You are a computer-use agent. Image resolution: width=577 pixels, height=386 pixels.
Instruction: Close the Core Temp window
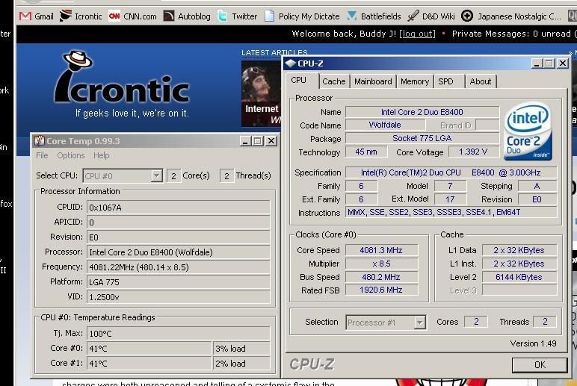pyautogui.click(x=271, y=141)
